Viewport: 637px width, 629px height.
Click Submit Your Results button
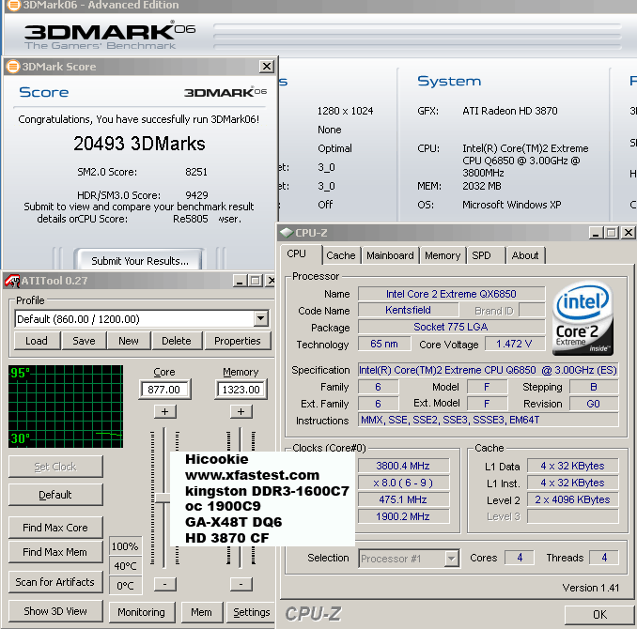point(139,260)
